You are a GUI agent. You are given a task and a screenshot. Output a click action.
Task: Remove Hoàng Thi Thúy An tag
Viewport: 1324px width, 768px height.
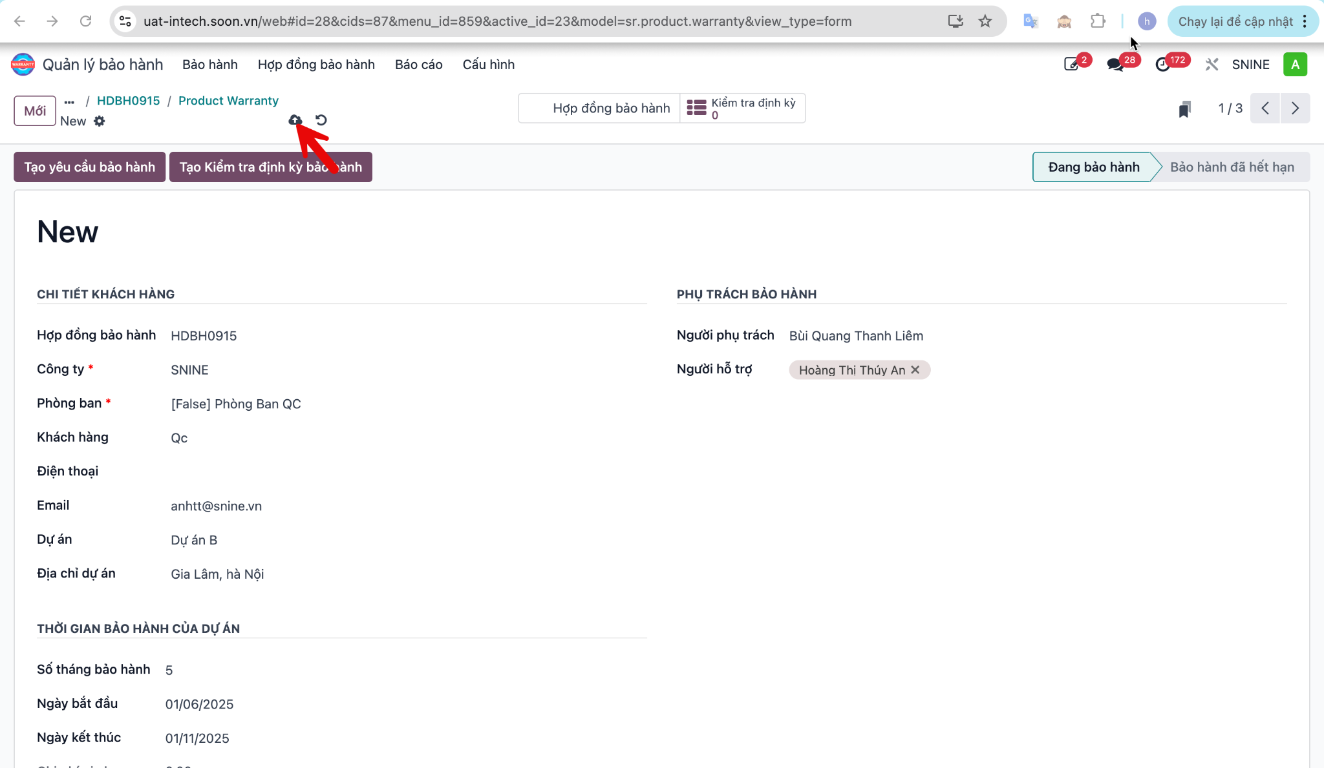tap(915, 370)
